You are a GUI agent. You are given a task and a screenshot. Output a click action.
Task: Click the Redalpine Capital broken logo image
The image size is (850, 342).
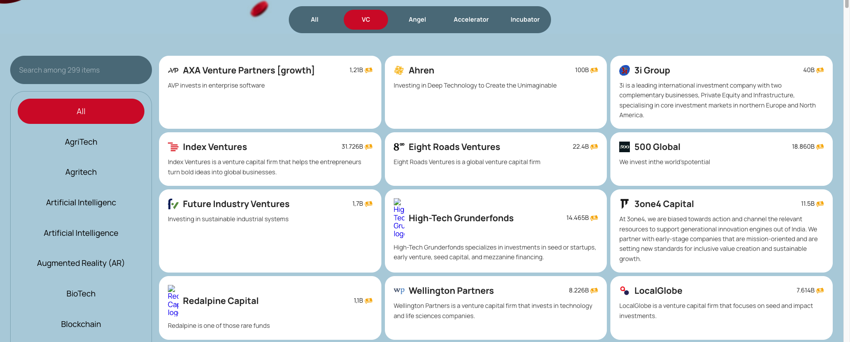click(173, 301)
